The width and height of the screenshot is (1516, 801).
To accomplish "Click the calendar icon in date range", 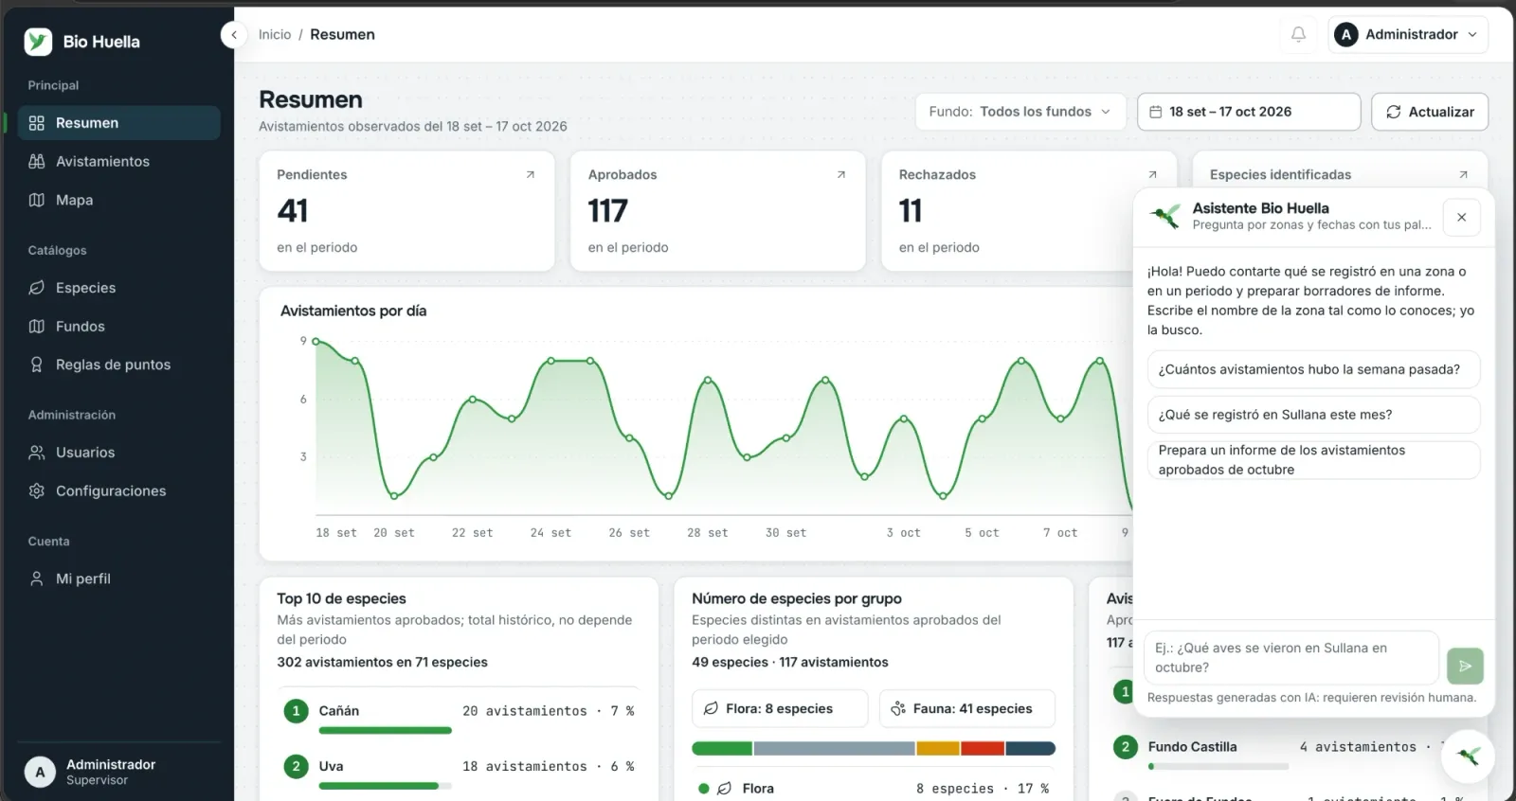I will coord(1155,112).
